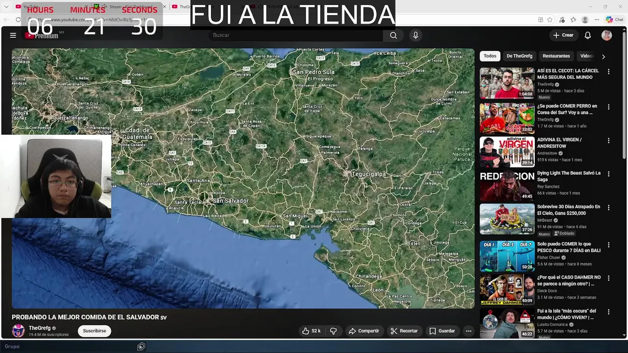The width and height of the screenshot is (628, 353).
Task: Like the video with the 52 k thumbs up
Action: (x=311, y=331)
